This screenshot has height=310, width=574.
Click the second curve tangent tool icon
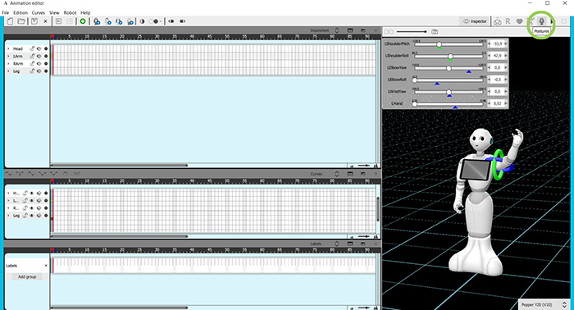coord(20,174)
